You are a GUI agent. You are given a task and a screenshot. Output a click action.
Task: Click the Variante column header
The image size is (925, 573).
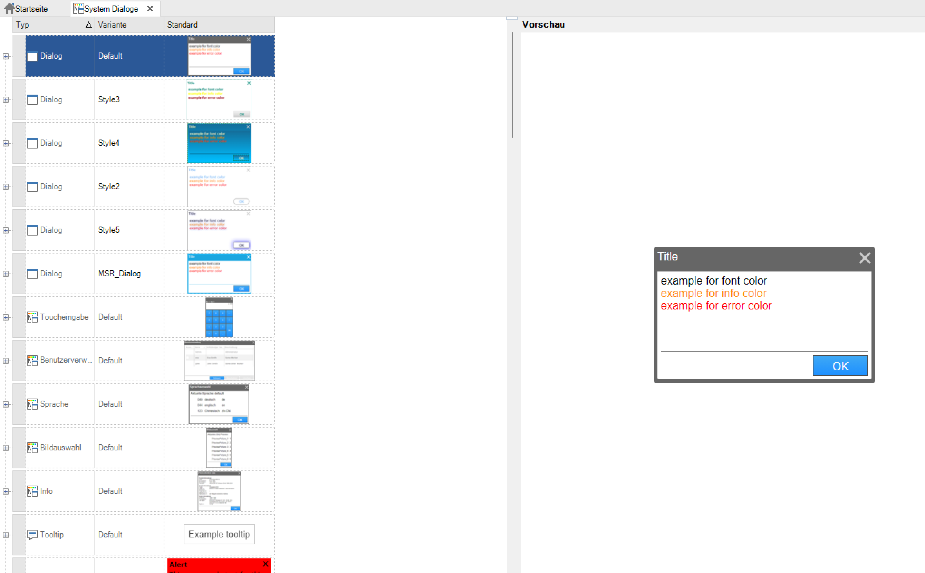click(x=129, y=25)
